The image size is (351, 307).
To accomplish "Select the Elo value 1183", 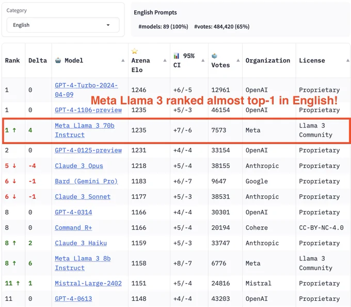I will coord(139,181).
